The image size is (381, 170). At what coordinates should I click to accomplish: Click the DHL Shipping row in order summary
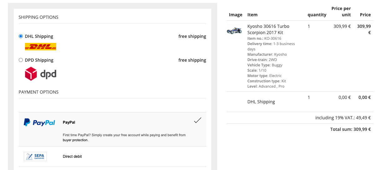261,102
